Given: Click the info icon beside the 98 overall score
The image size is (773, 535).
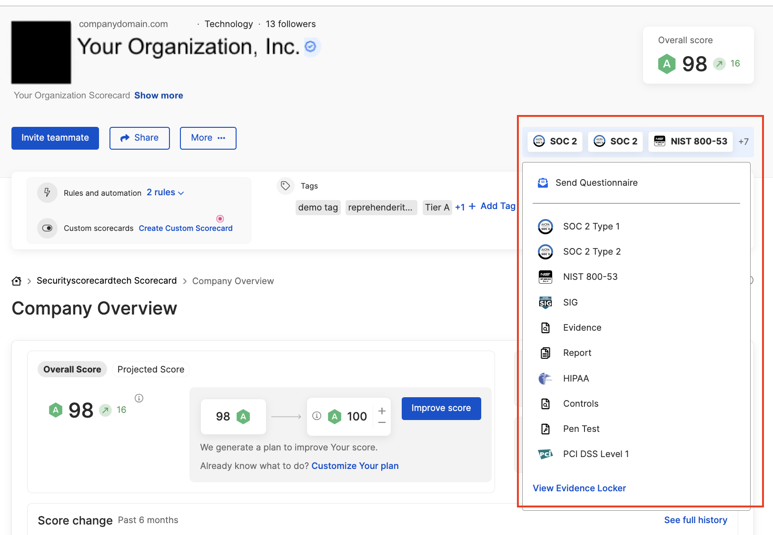Looking at the screenshot, I should pos(139,398).
